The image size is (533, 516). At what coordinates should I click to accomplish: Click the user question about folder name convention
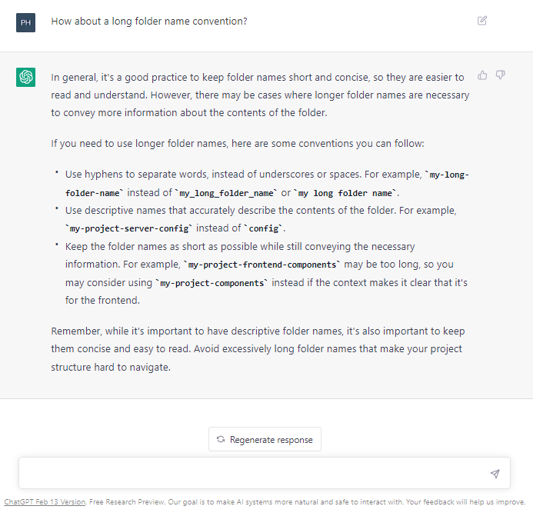point(149,22)
